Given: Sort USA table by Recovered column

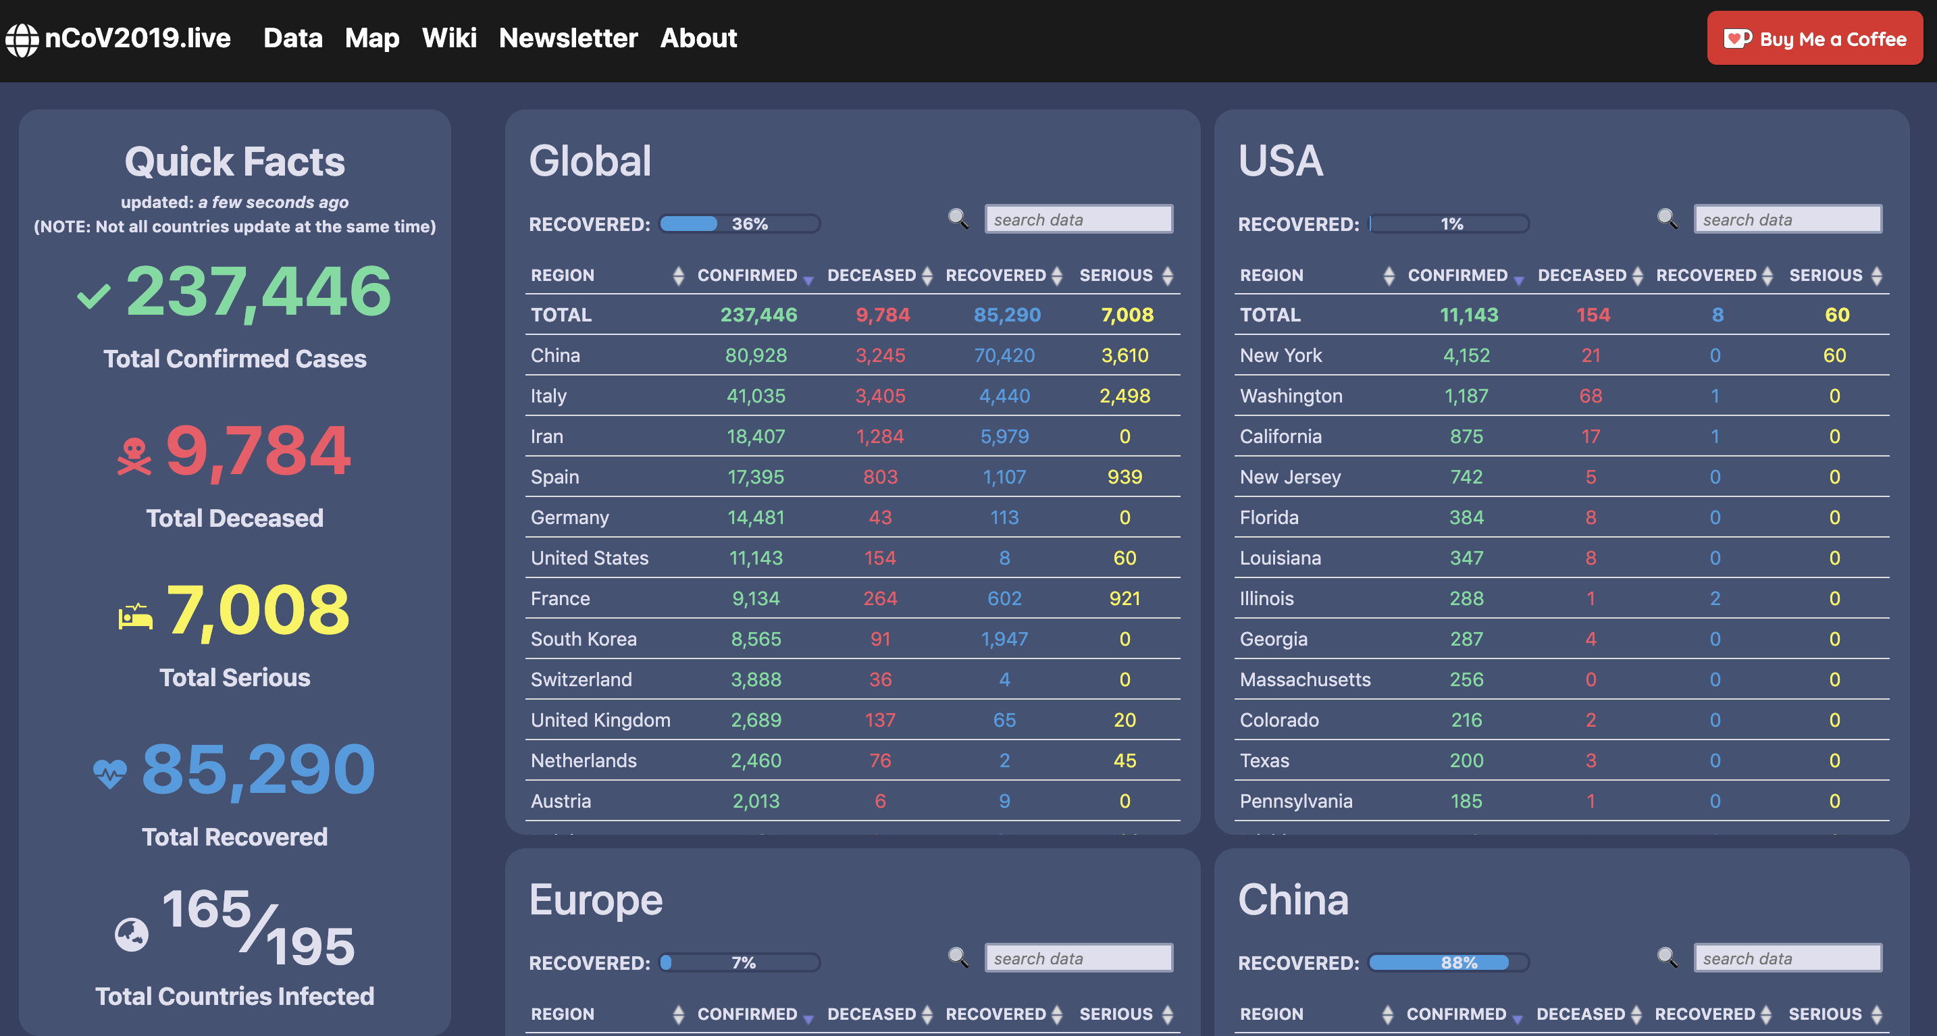Looking at the screenshot, I should (x=1766, y=276).
